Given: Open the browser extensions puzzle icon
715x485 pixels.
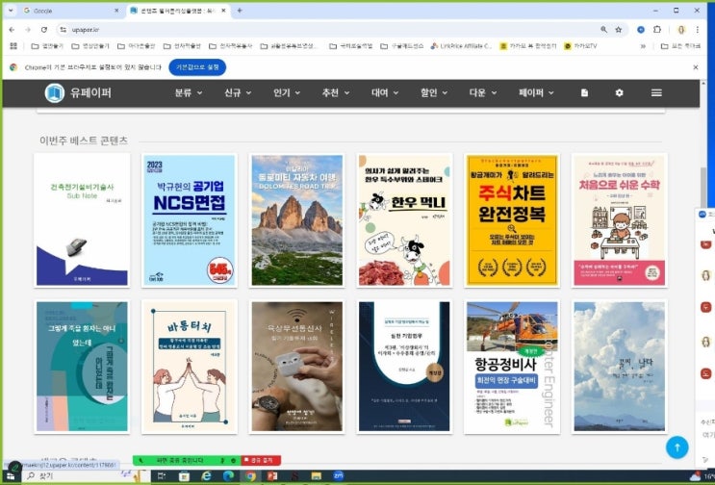Looking at the screenshot, I should tap(656, 30).
